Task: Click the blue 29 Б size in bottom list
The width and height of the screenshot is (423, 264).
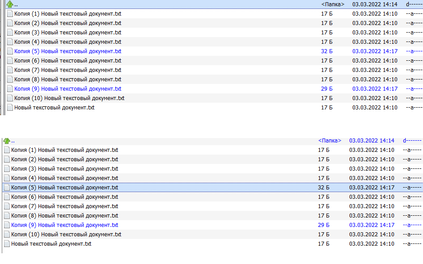Action: click(x=323, y=225)
